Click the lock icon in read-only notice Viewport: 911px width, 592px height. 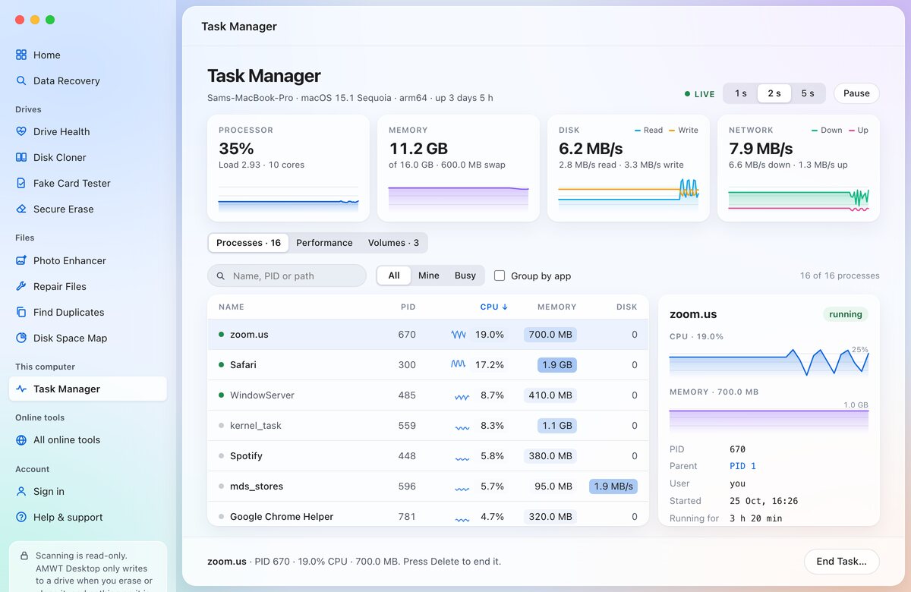(24, 556)
